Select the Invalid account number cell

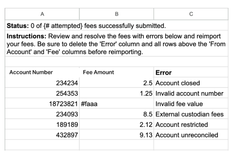click(x=191, y=93)
